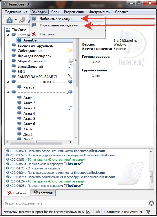Screen dimensions: 157x217
Task: Collapse the dashed channel above Атака 1
Action: (x=8, y=92)
